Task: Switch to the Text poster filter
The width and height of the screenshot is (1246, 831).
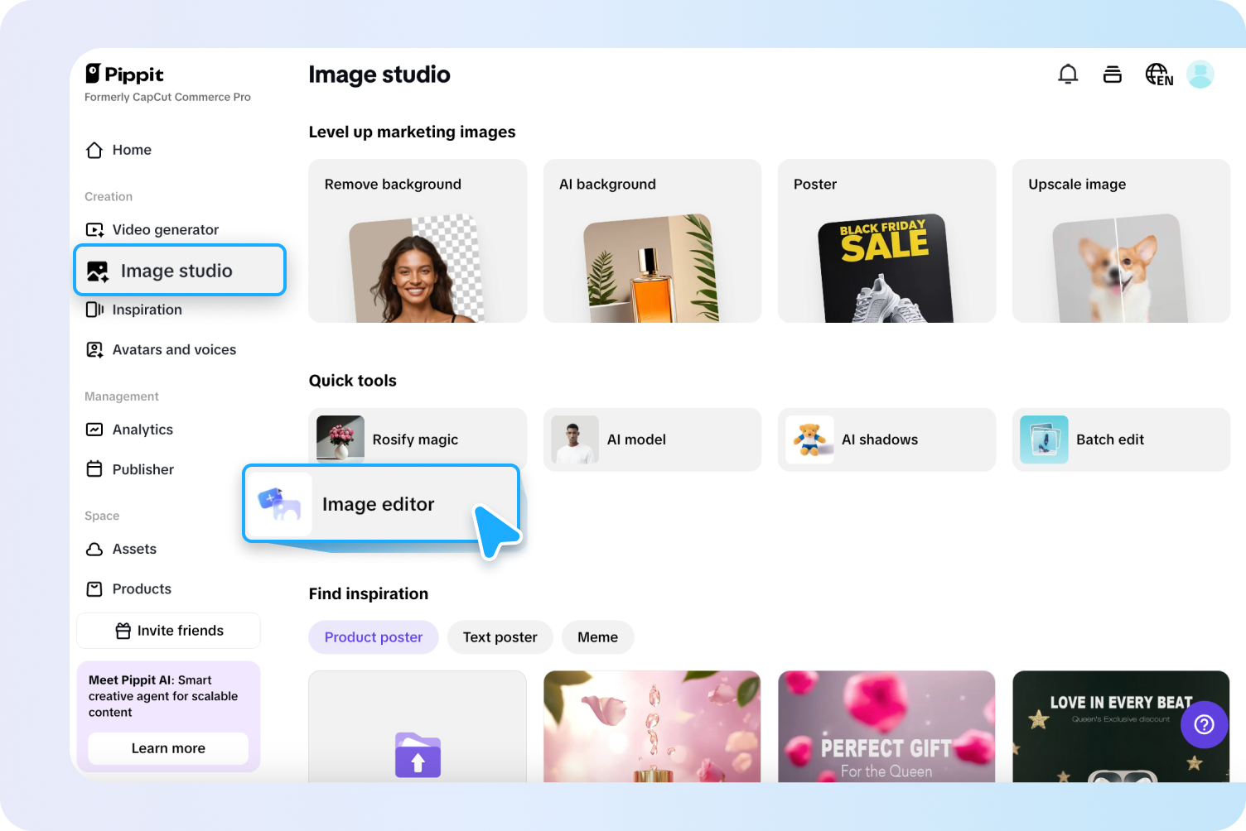Action: click(500, 637)
